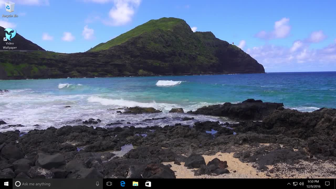This screenshot has height=189, width=336.
Task: Expand hidden tray icons with the chevron
Action: [x=289, y=184]
